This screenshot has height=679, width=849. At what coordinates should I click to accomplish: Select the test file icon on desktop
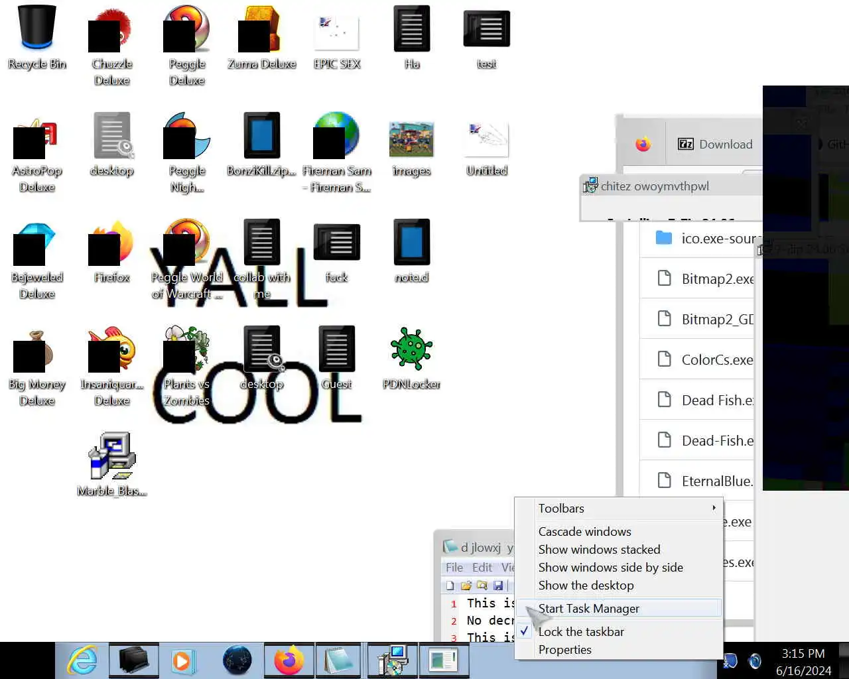coord(487,37)
